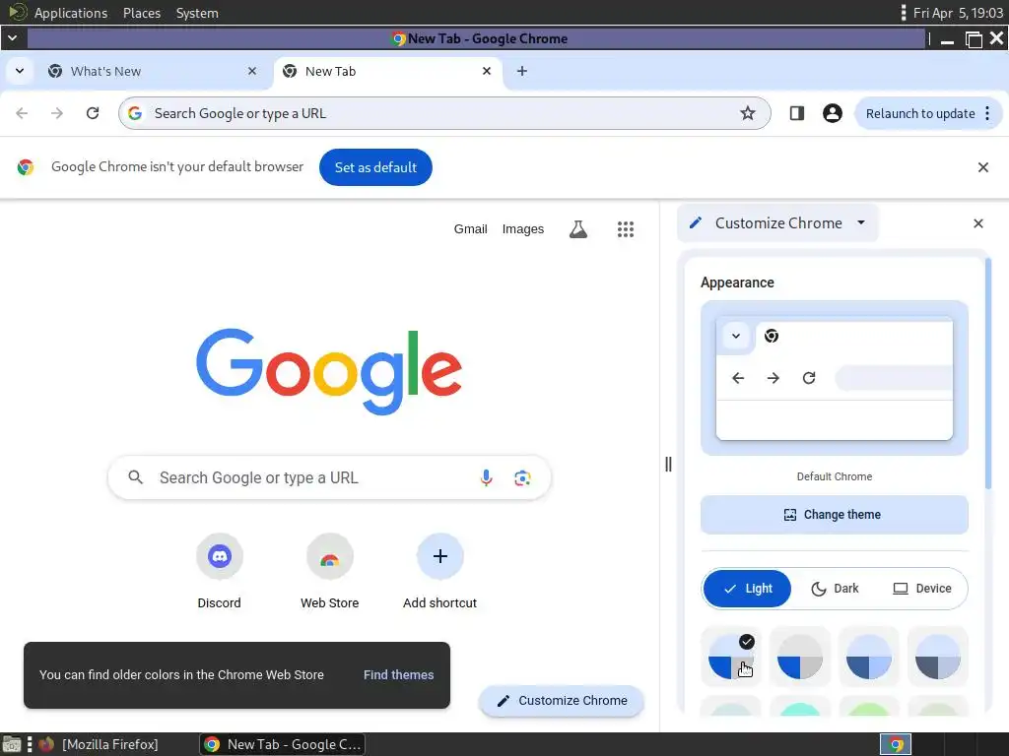The image size is (1009, 756).
Task: Select Light mode appearance
Action: pos(747,589)
